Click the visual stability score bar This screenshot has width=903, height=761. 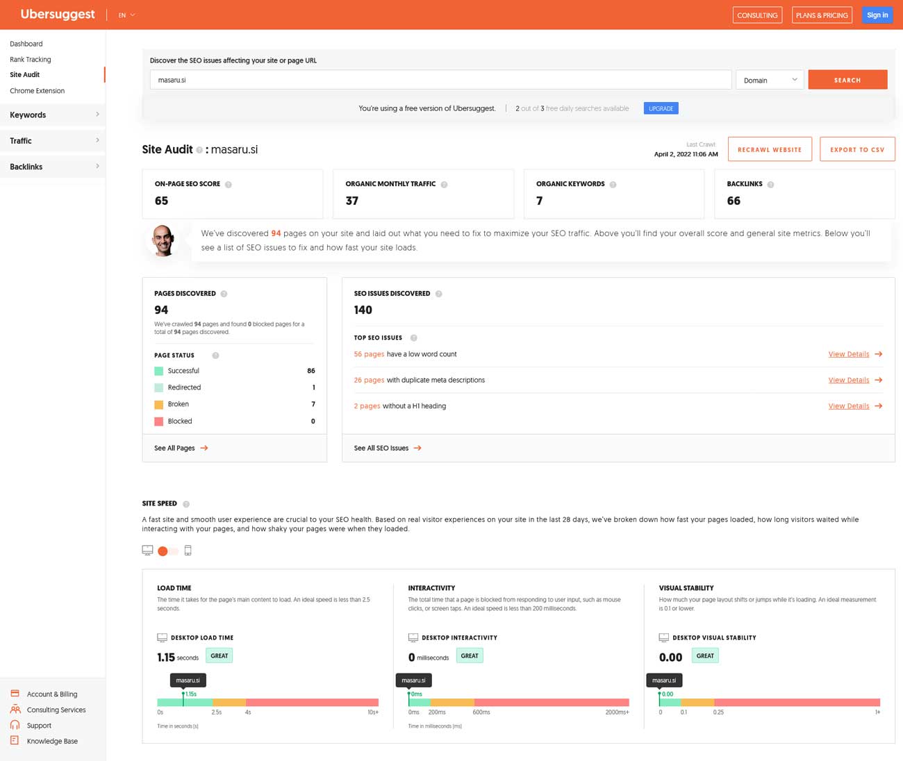click(x=770, y=703)
